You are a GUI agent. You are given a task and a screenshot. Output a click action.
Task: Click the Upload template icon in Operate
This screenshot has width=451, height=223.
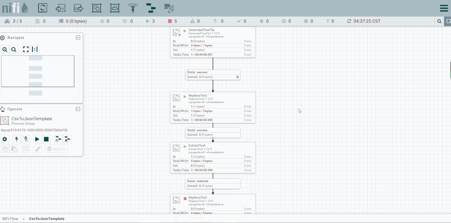67,140
